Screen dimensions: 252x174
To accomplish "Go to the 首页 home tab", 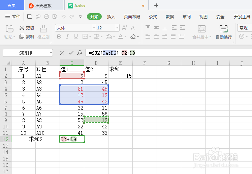I will click(12, 5).
